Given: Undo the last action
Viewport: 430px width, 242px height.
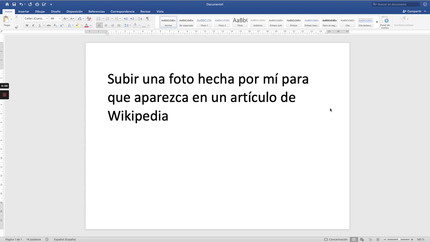Looking at the screenshot, I should [21, 4].
